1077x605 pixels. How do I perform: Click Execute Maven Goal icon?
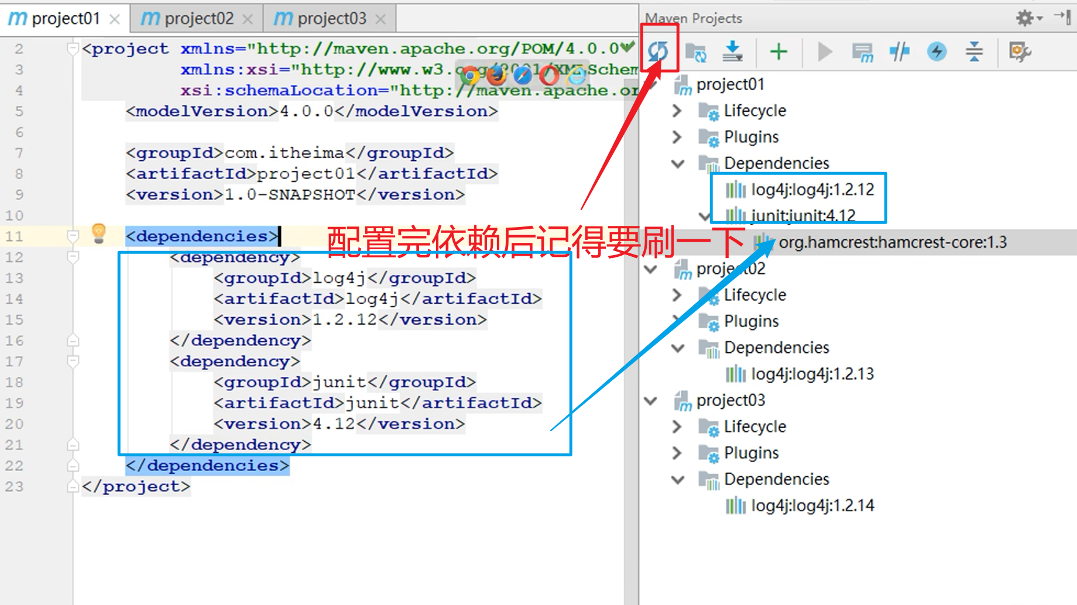click(x=863, y=52)
